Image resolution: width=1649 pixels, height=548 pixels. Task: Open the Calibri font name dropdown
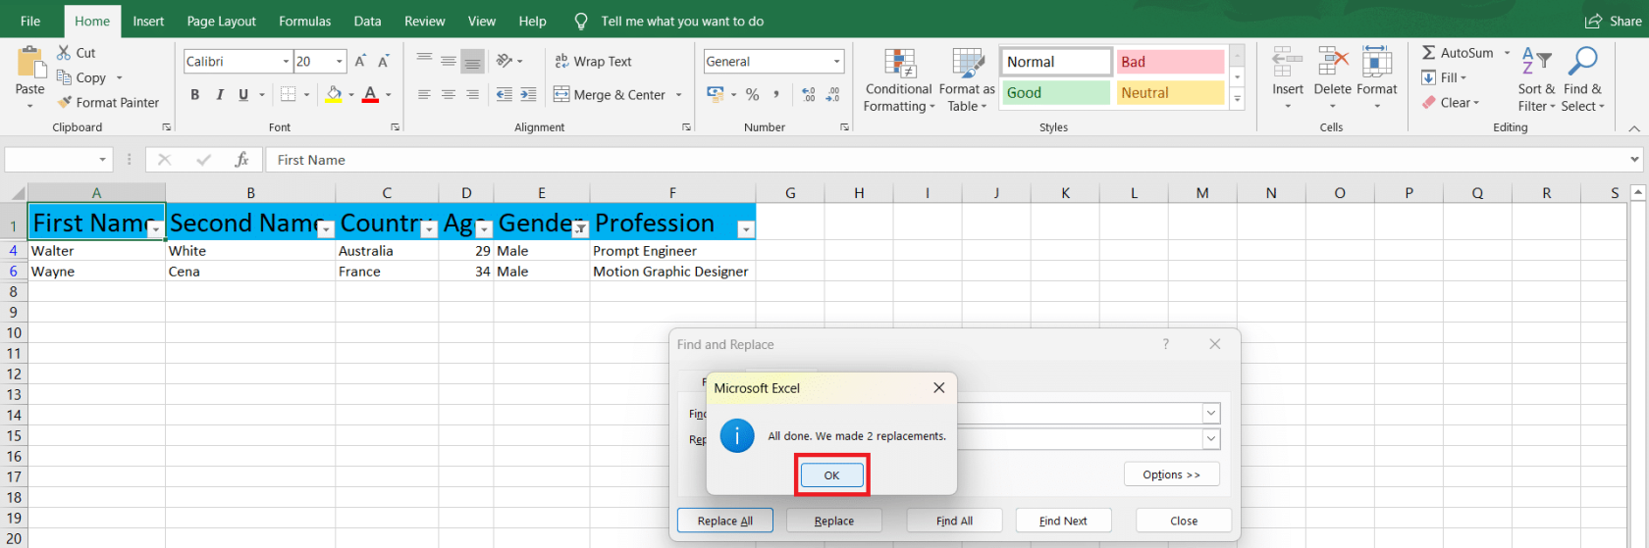[286, 62]
